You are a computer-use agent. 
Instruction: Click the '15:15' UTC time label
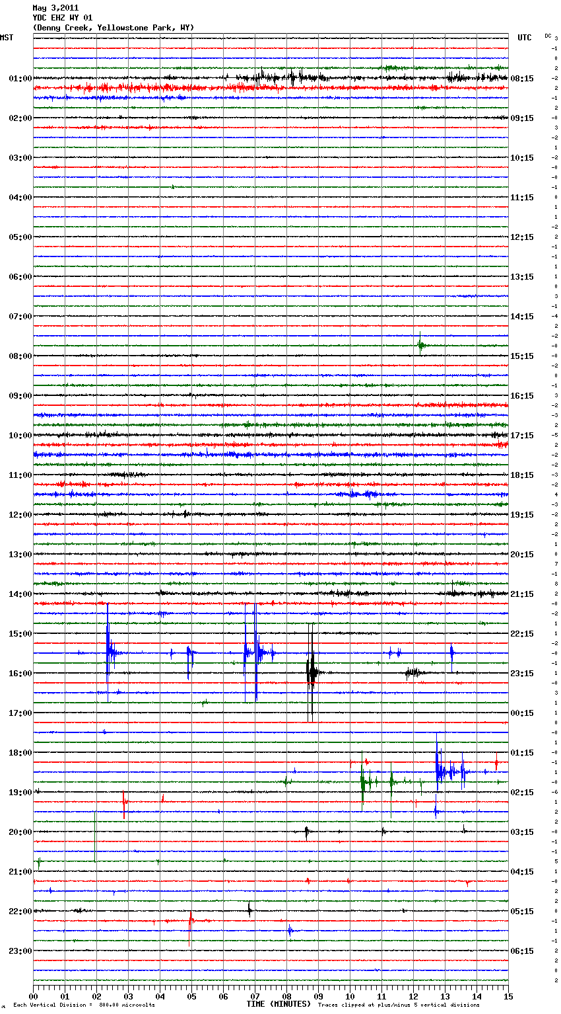point(522,356)
